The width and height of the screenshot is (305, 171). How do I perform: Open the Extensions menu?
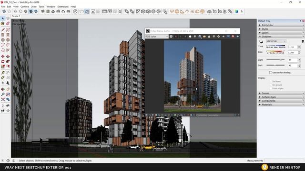pyautogui.click(x=63, y=7)
